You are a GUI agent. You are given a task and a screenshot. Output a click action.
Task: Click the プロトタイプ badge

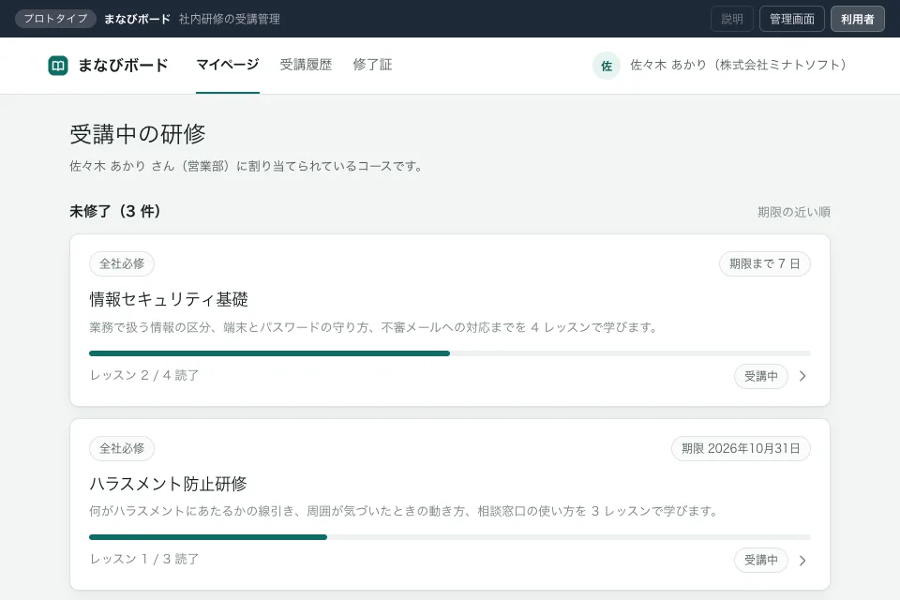55,19
